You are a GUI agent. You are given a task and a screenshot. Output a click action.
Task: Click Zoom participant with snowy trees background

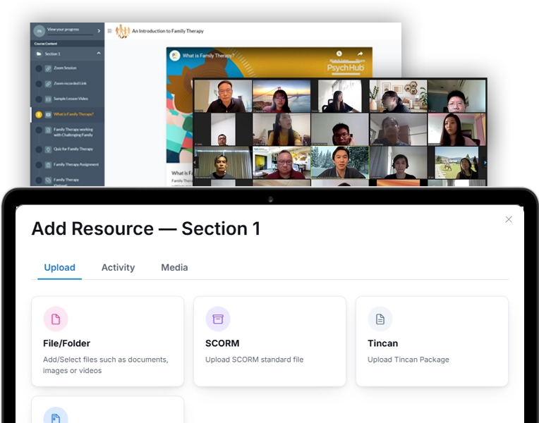pyautogui.click(x=340, y=163)
